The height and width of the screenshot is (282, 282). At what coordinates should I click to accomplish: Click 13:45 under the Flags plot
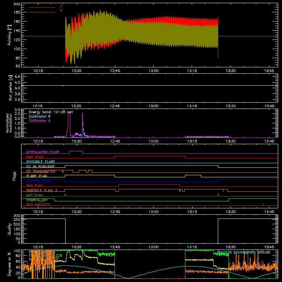(x=269, y=212)
